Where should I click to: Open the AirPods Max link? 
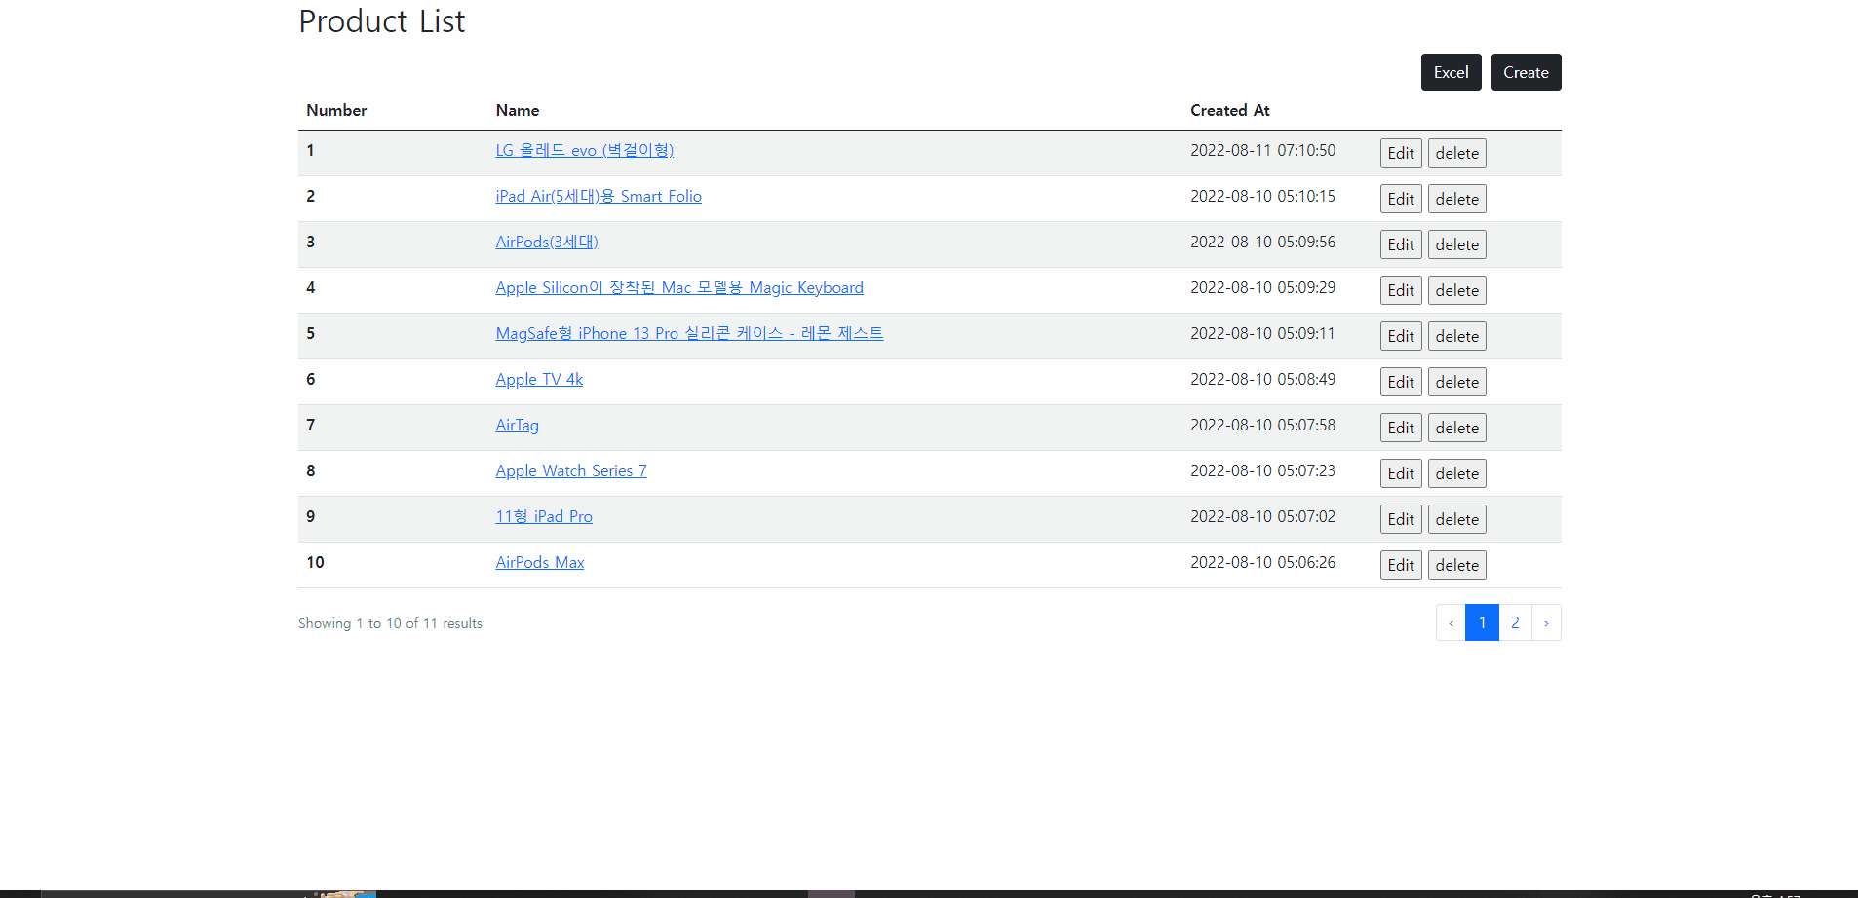click(x=540, y=562)
